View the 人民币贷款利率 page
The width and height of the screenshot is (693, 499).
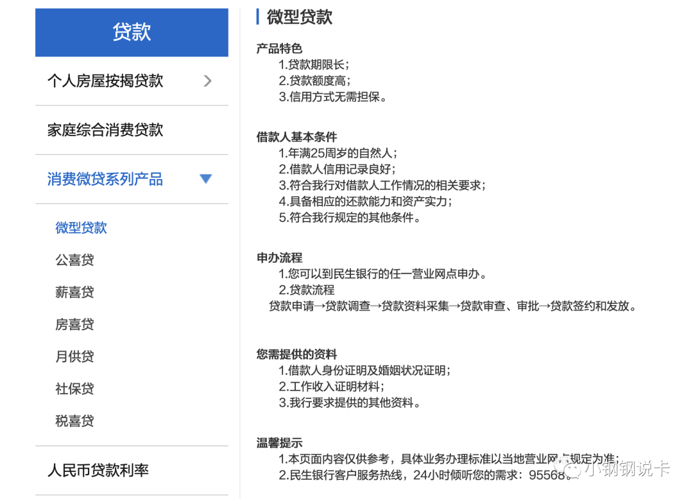coord(98,470)
